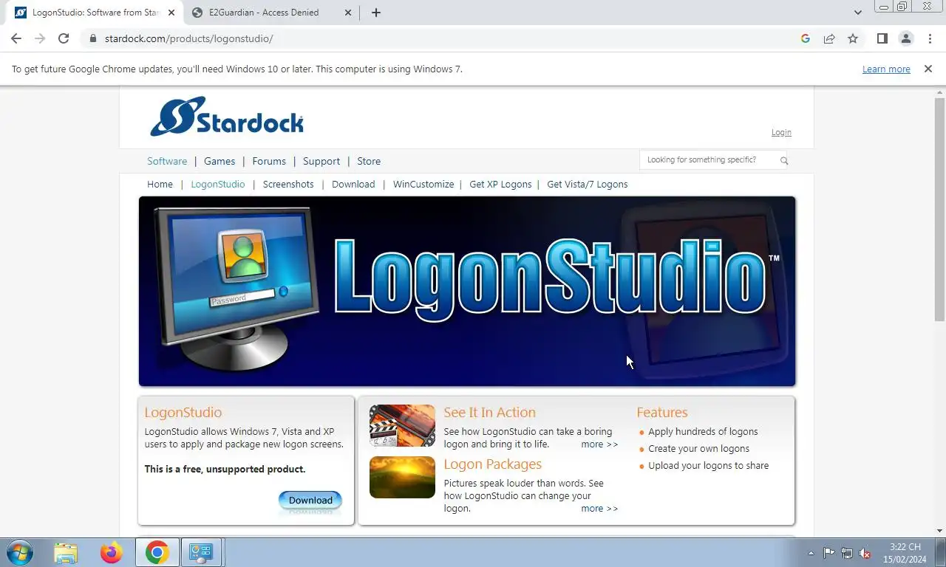Close the LogonStudio tab
Screen dimensions: 946x567
click(x=171, y=13)
